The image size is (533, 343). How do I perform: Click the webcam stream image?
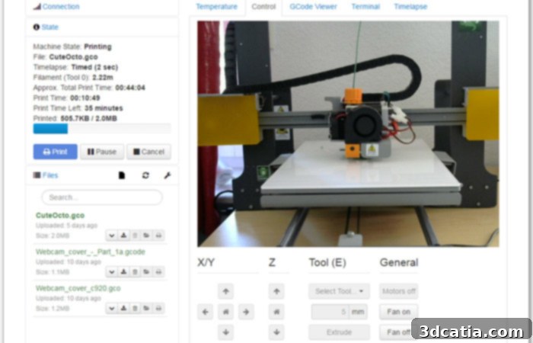click(348, 133)
